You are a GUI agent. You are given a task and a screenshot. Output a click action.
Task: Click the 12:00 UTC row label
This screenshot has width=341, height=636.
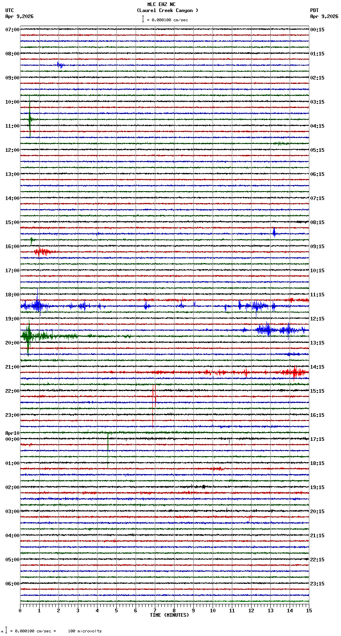tap(12, 150)
